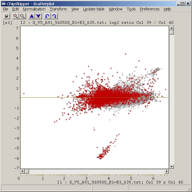Click the redo curved arrow icon
The width and height of the screenshot is (192, 192).
(x=54, y=16)
